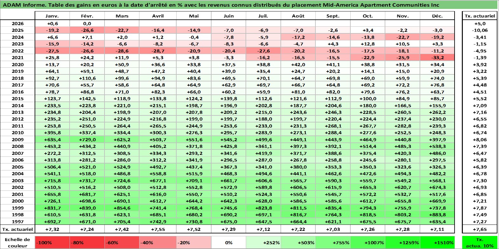
Task: Click the '+5,0' actuarial rate for 2026
Action: pos(480,24)
